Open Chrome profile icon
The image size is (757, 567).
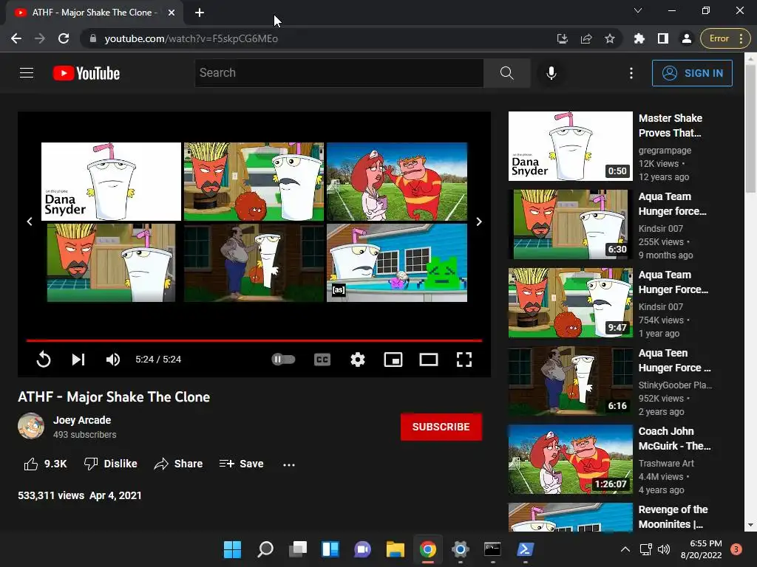coord(687,38)
